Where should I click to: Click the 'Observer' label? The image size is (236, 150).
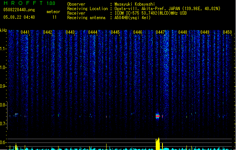76,4
